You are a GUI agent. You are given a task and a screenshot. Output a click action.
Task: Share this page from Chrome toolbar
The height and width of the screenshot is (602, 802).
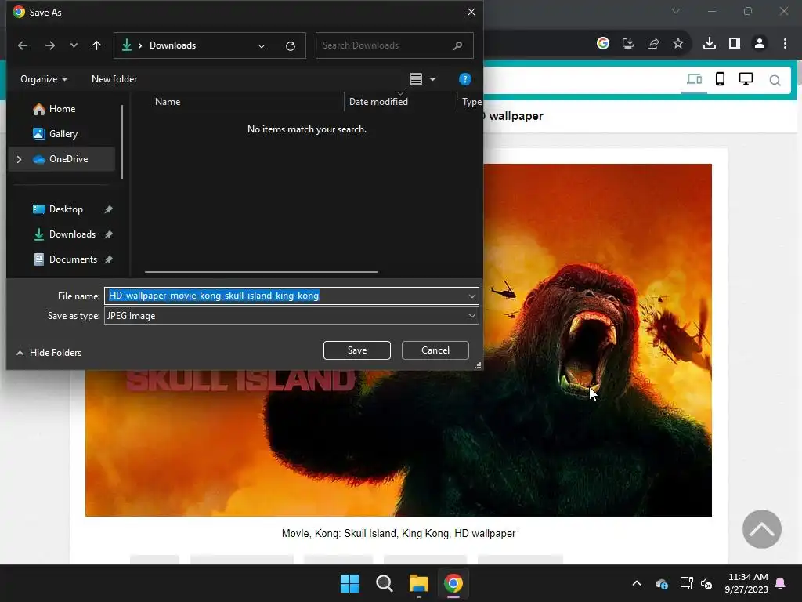(x=653, y=44)
